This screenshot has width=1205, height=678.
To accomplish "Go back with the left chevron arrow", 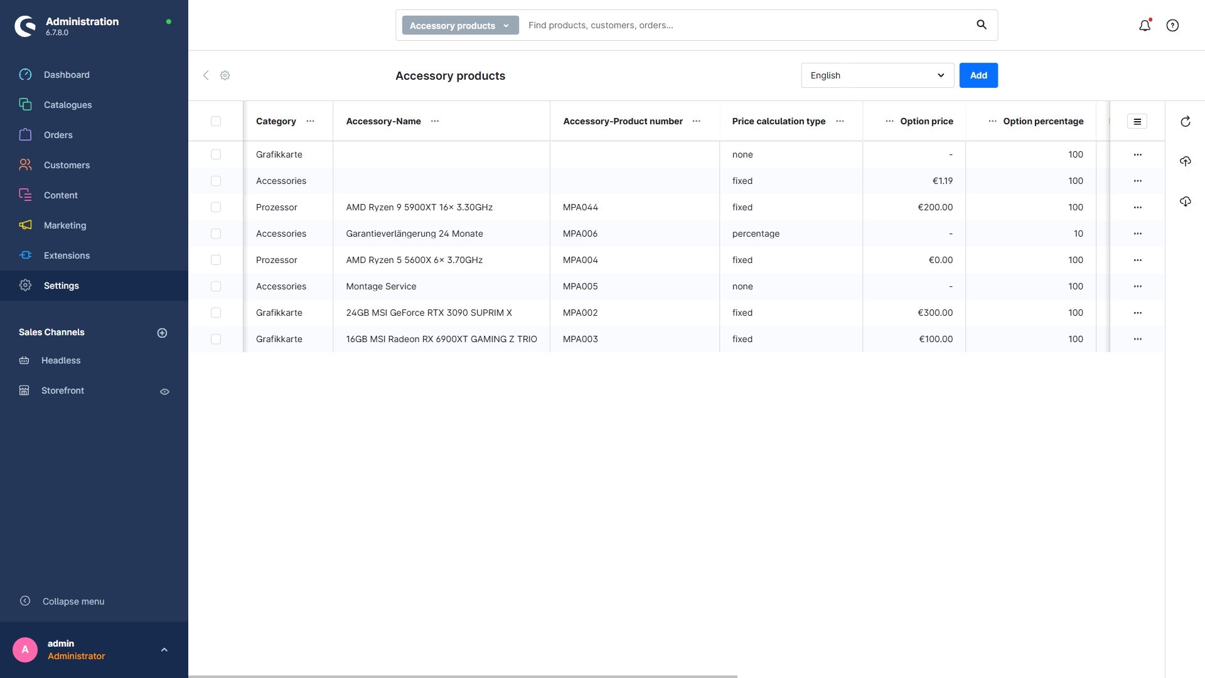I will click(206, 75).
